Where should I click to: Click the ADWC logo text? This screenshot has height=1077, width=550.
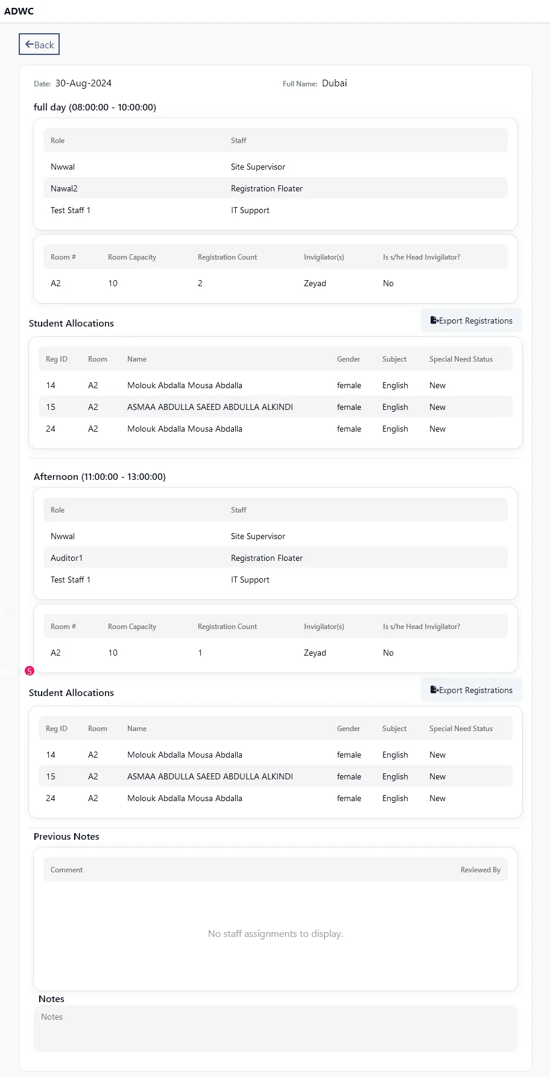(x=19, y=11)
